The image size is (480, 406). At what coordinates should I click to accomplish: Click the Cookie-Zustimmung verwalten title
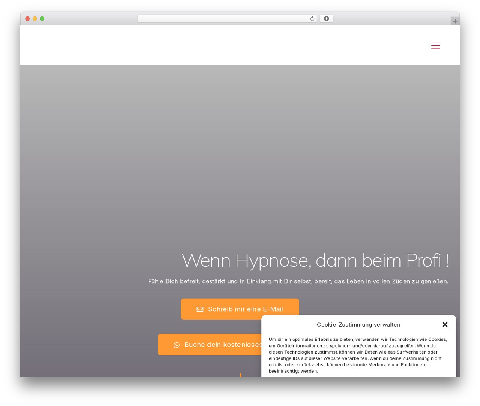(x=358, y=325)
